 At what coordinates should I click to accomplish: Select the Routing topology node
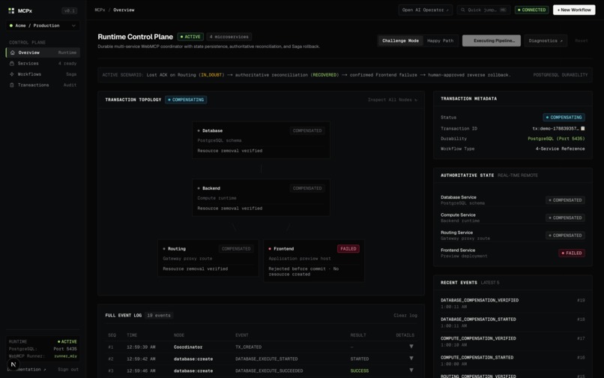click(x=208, y=258)
